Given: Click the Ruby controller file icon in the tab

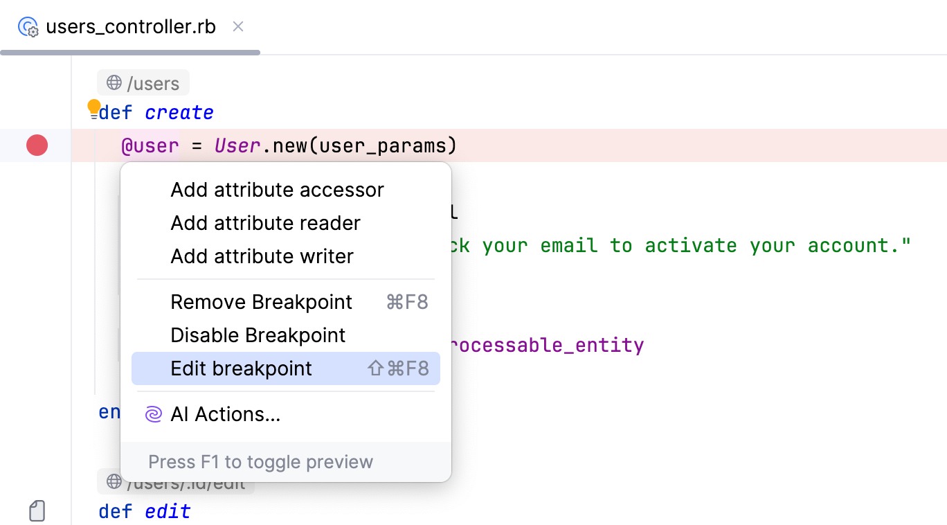Looking at the screenshot, I should click(28, 26).
